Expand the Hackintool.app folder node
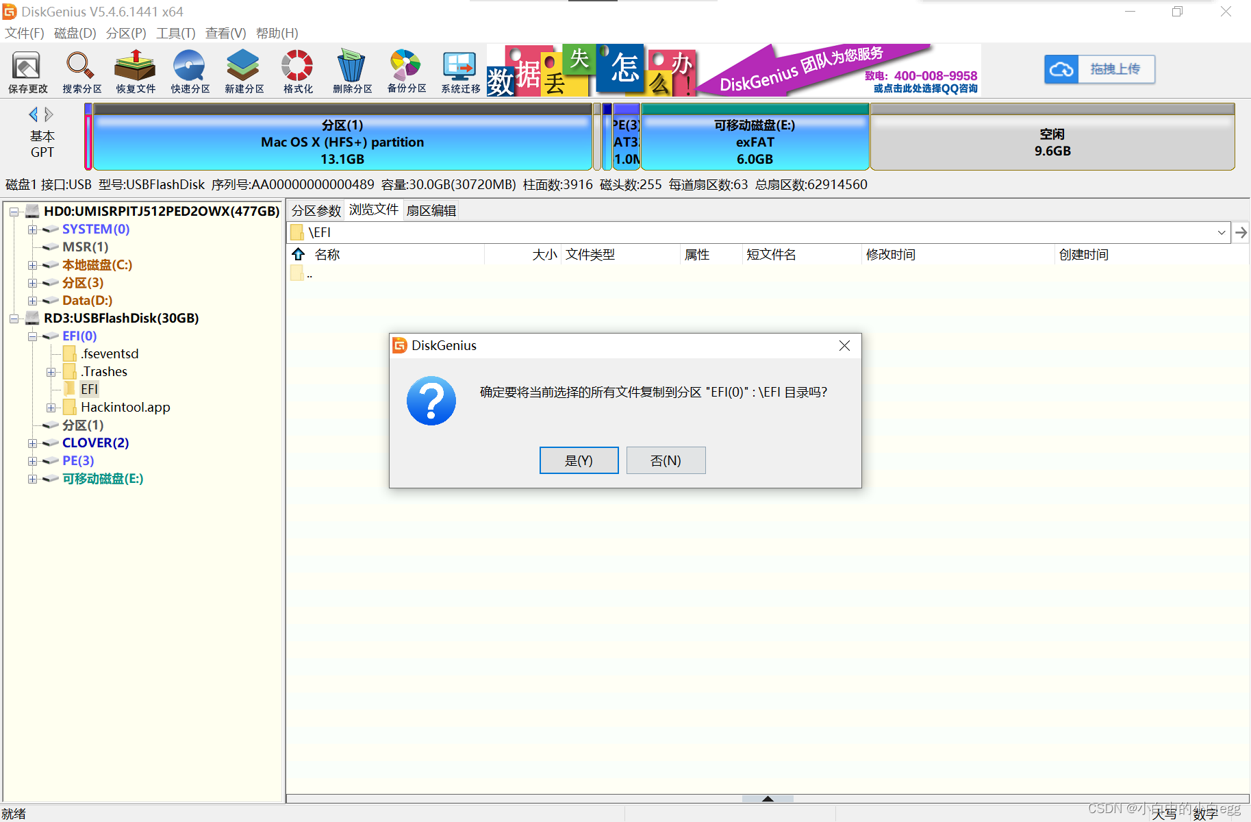 (51, 408)
